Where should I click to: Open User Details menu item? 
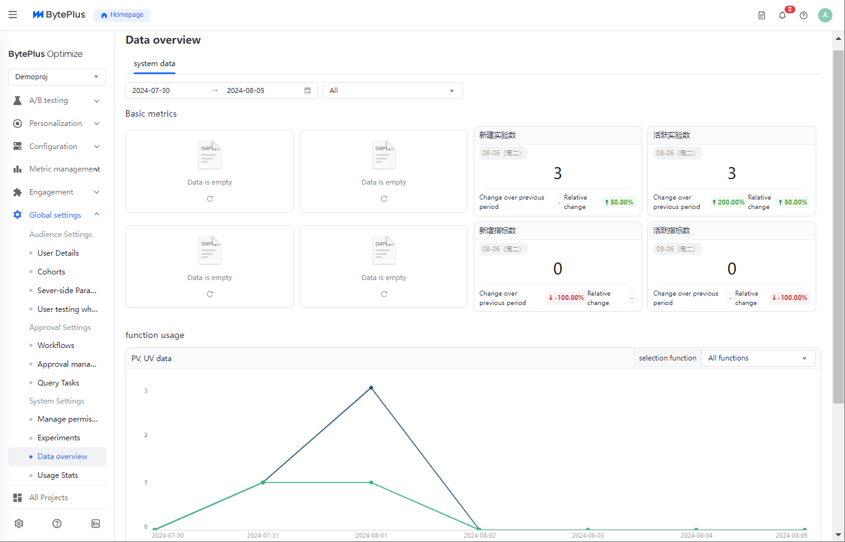(58, 253)
